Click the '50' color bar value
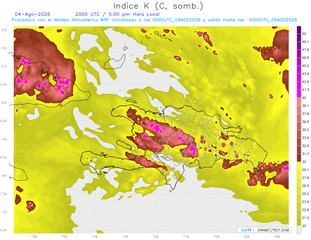The height and width of the screenshot is (240, 311). pos(304,34)
